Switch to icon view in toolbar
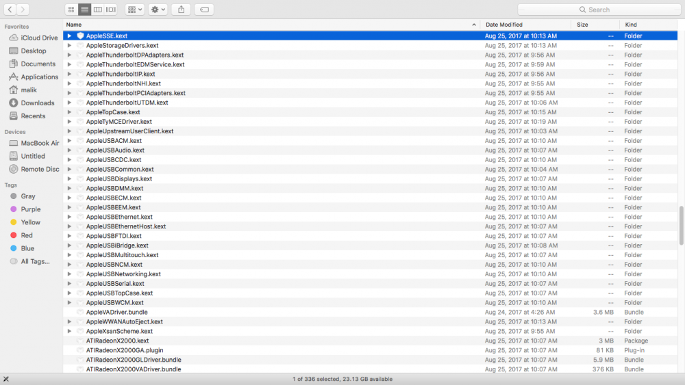The width and height of the screenshot is (685, 385). tap(71, 10)
